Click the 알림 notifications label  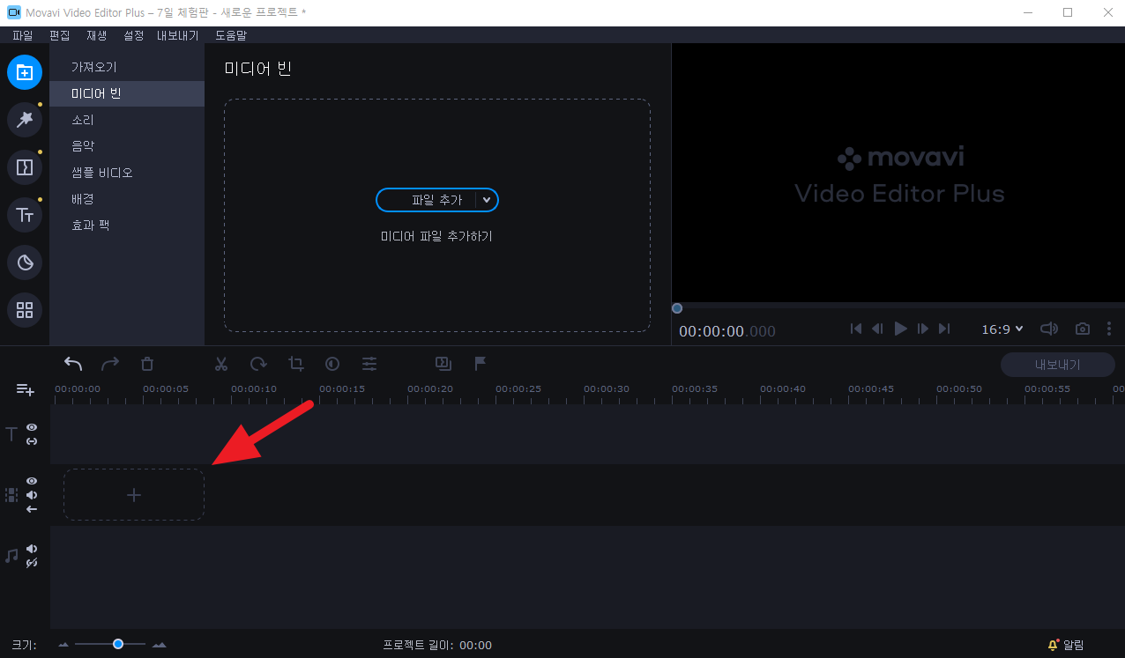1074,645
